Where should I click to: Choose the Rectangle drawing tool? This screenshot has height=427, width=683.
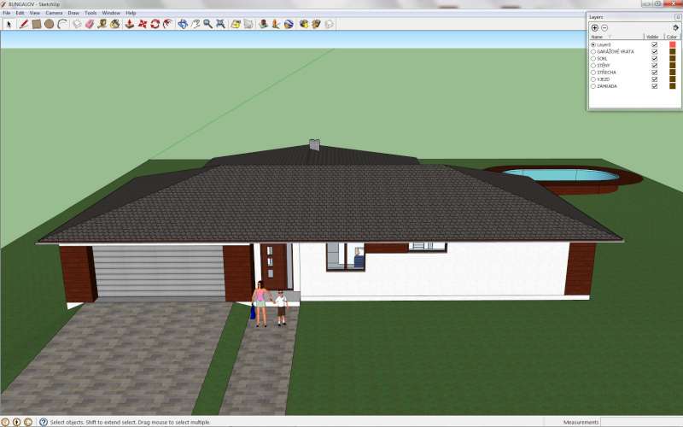[x=37, y=24]
